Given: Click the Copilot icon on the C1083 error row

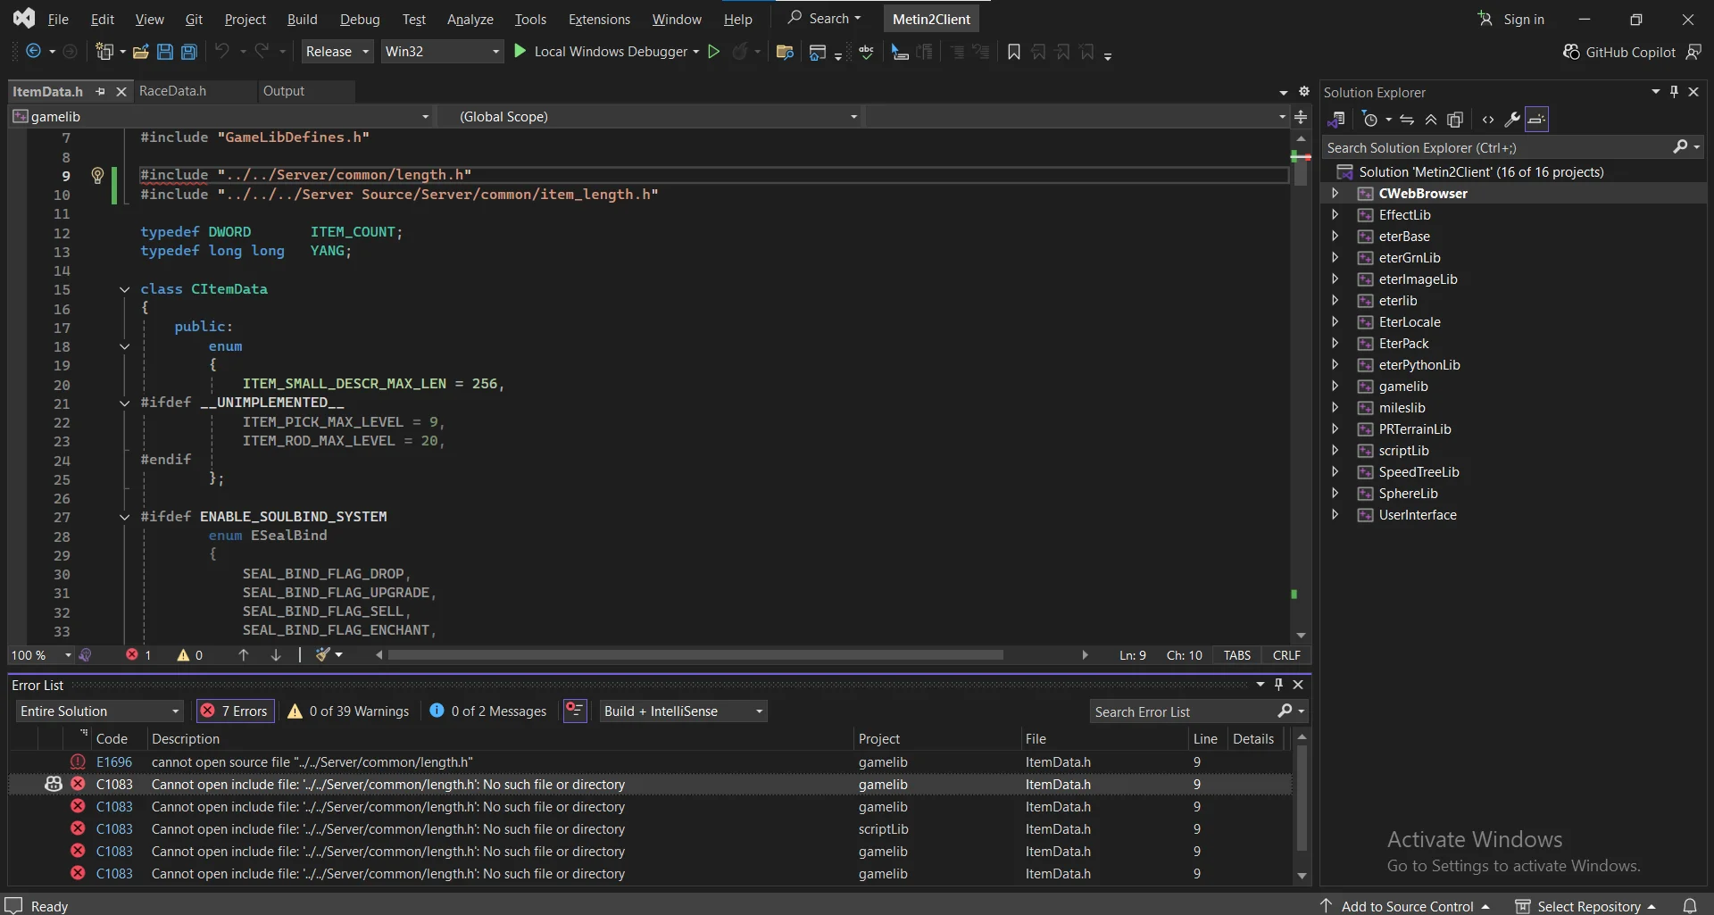Looking at the screenshot, I should point(54,784).
